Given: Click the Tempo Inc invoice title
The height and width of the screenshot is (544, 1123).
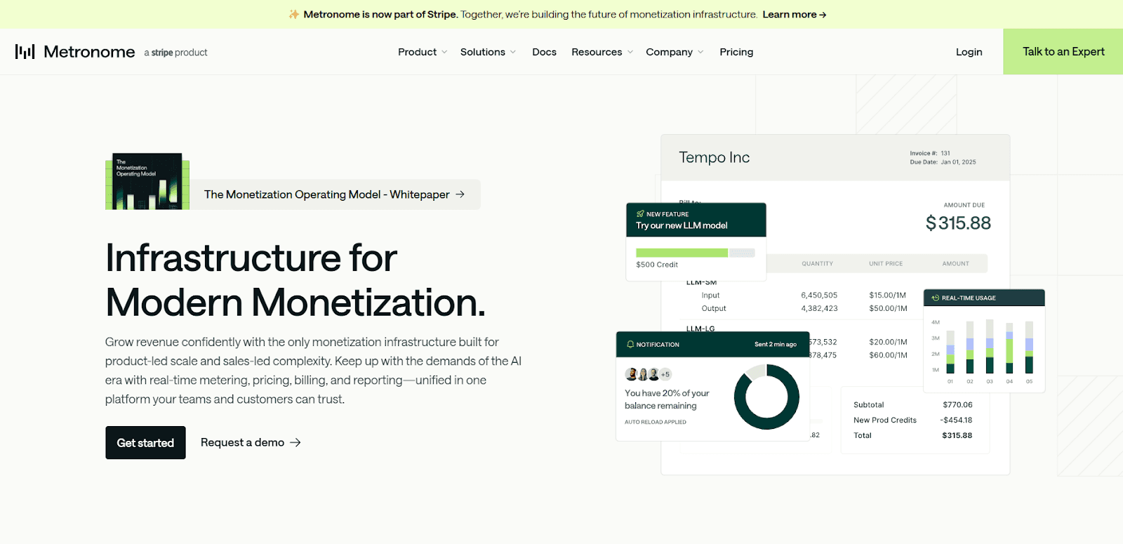Looking at the screenshot, I should point(714,157).
